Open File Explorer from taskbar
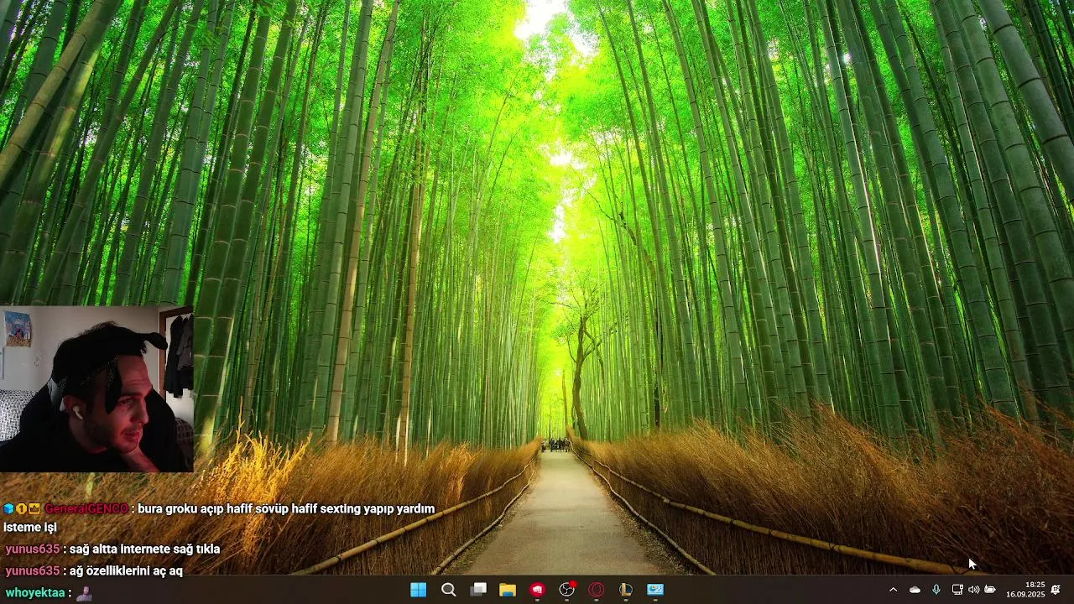The image size is (1074, 604). (508, 590)
